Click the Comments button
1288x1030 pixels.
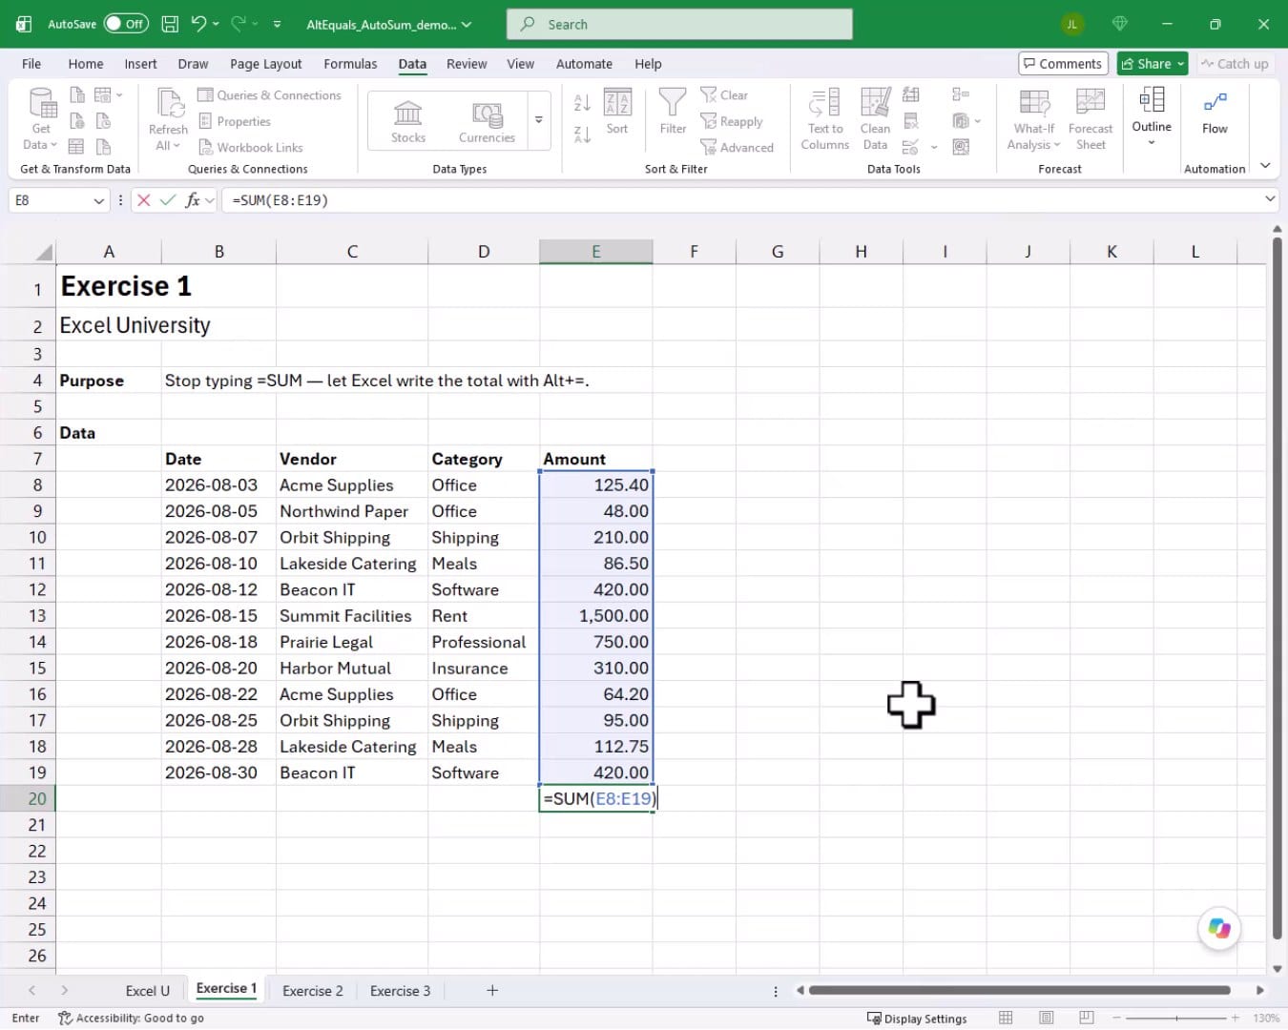(x=1063, y=64)
